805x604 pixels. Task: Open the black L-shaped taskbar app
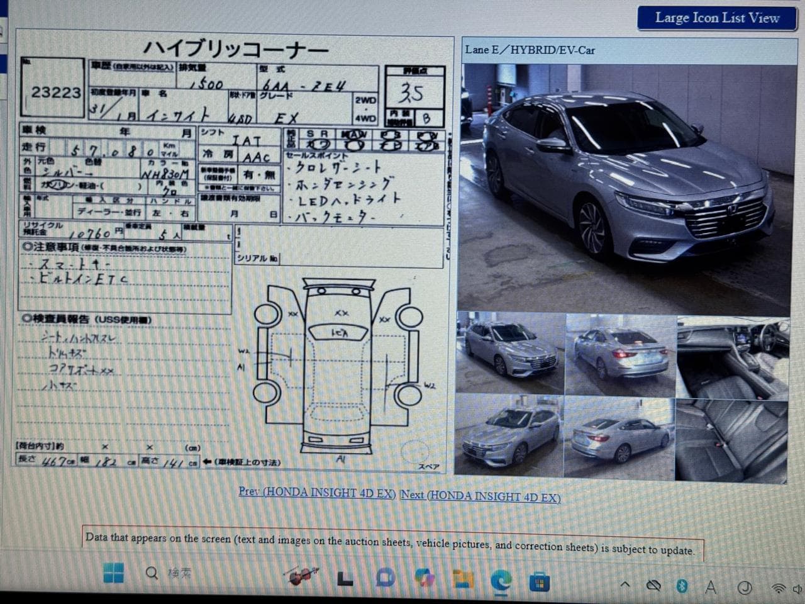345,578
